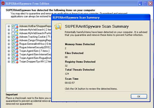Select the Adware.Zango/ShoppingReports entry text
The height and width of the screenshot is (108, 154).
click(x=35, y=40)
